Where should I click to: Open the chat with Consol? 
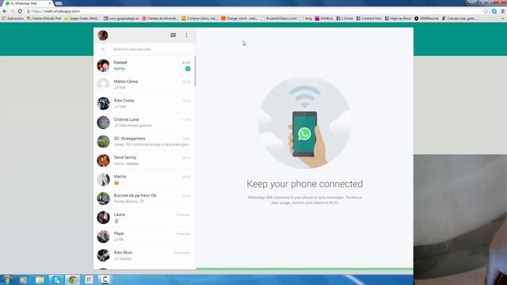pyautogui.click(x=144, y=65)
